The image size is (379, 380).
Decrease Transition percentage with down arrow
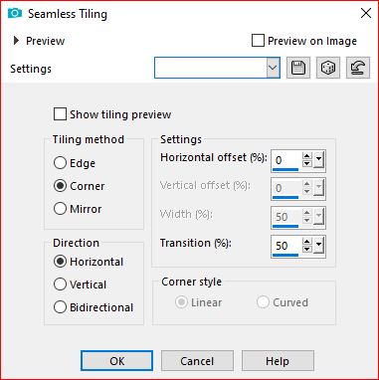tap(307, 249)
